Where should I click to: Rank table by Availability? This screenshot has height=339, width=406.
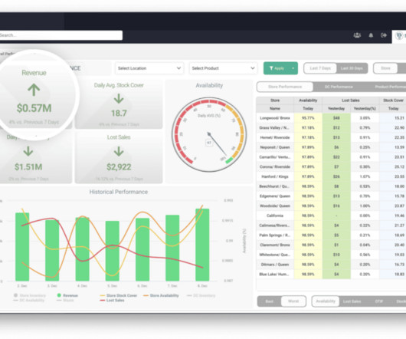[326, 301]
